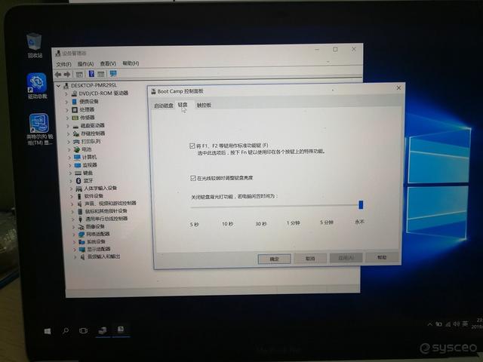
Task: Select the 网络适配器 network adapter icon
Action: click(82, 234)
